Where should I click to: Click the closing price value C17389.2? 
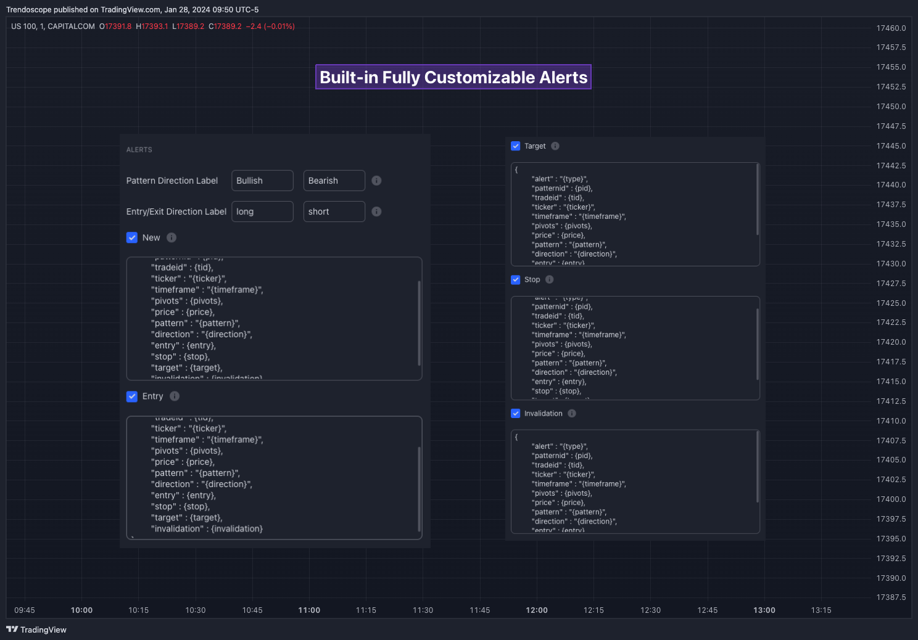coord(225,27)
